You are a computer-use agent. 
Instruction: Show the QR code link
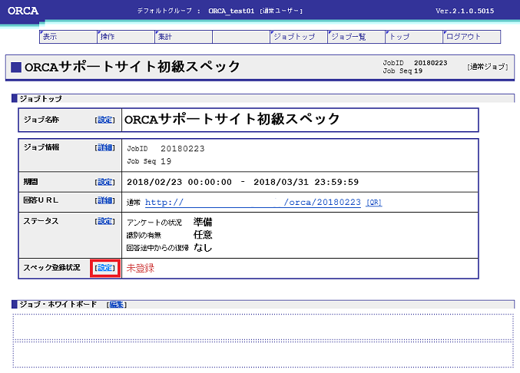coord(374,203)
